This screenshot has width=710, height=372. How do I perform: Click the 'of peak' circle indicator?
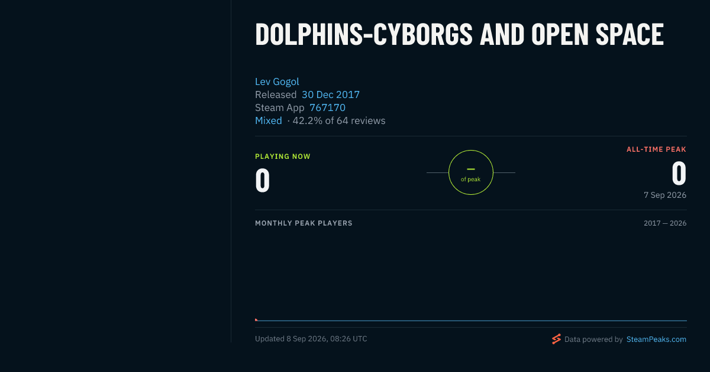coord(471,172)
